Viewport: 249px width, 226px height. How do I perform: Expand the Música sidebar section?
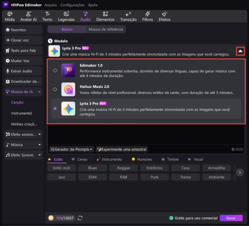click(x=40, y=145)
